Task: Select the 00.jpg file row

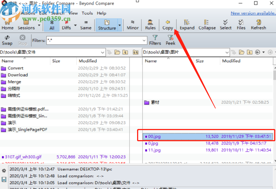Action: click(x=208, y=137)
